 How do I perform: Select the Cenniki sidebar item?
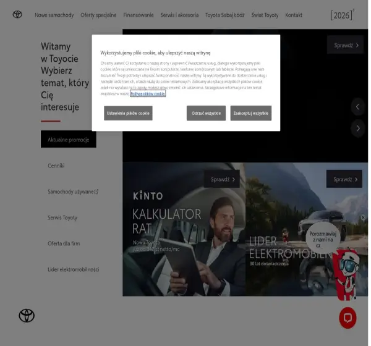click(x=56, y=166)
